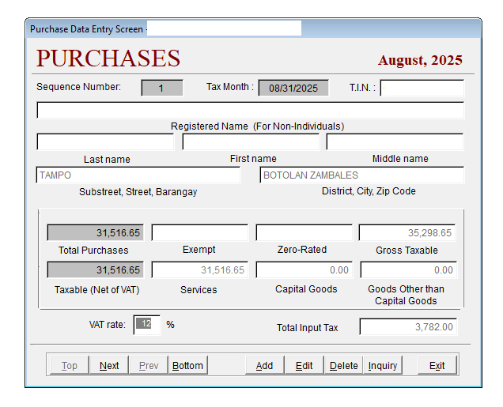
Task: Click the Middle name field
Action: 395,142
